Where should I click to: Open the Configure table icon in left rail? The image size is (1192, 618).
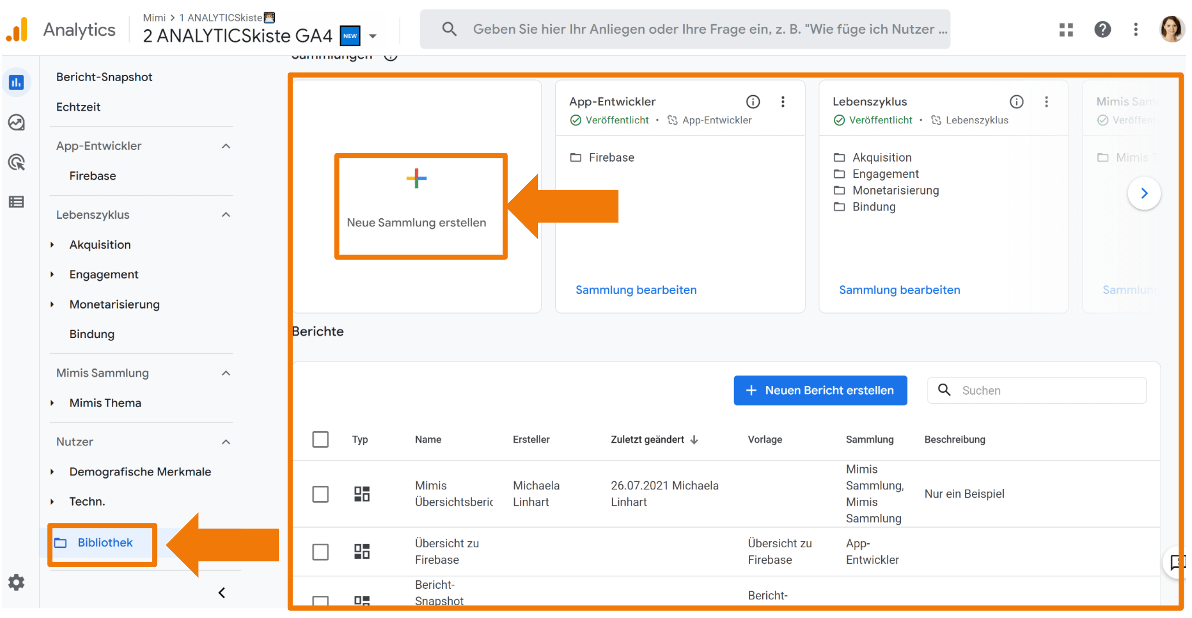point(17,202)
